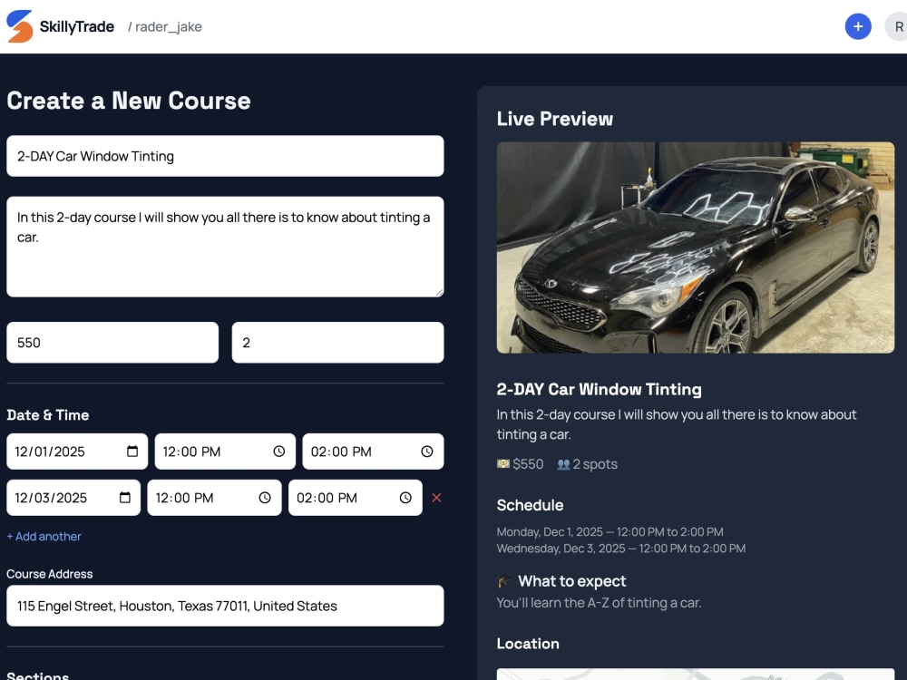907x680 pixels.
Task: Click clock icon in first row 12:00 PM field
Action: point(279,451)
